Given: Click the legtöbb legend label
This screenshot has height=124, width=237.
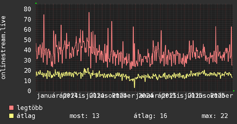Looking at the screenshot, I should tap(30, 108).
